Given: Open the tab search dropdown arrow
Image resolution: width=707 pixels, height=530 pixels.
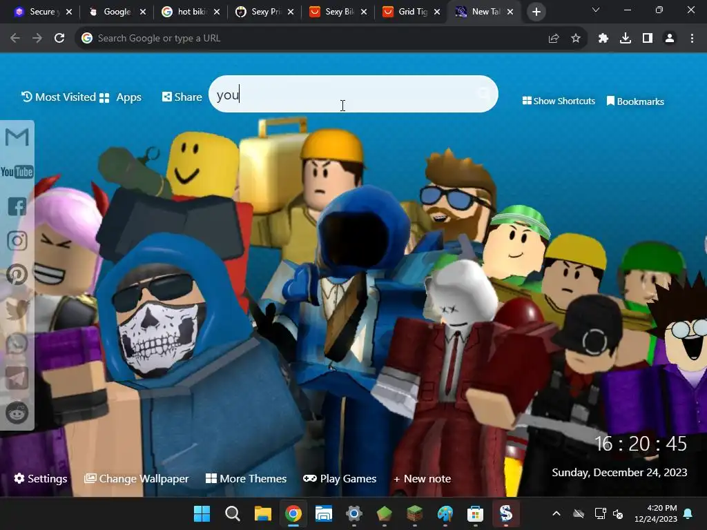Looking at the screenshot, I should [596, 10].
